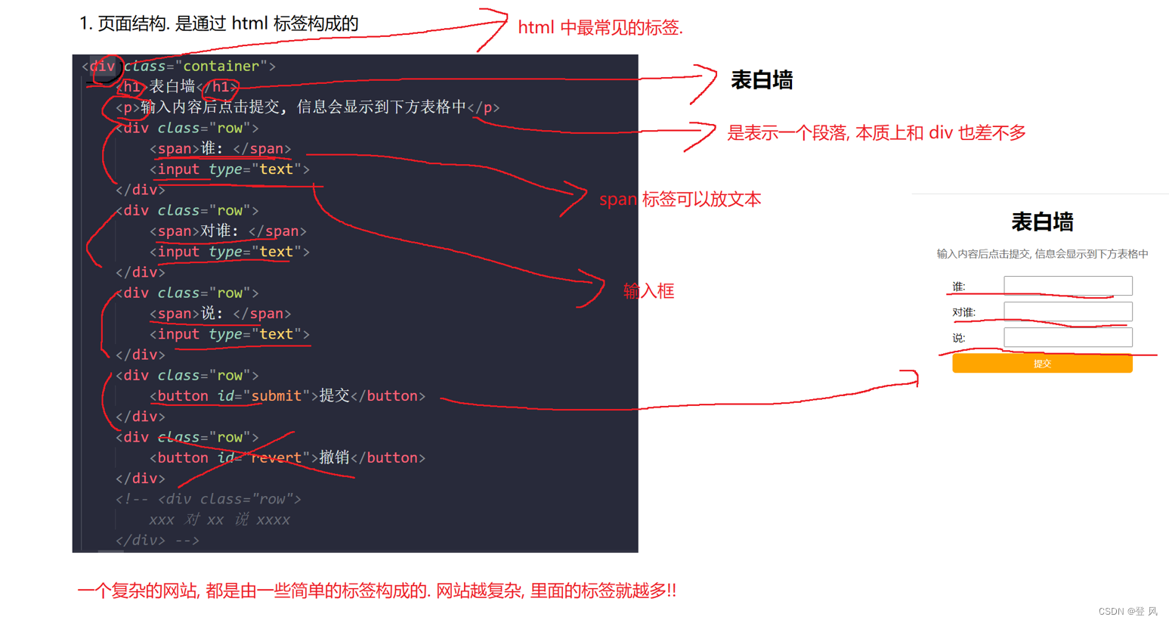Click the button id="submit" code line
The image size is (1169, 623).
pyautogui.click(x=287, y=396)
